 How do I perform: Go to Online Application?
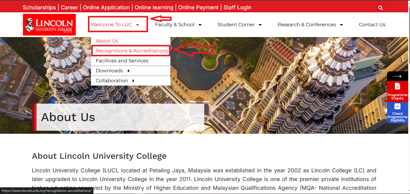106,8
